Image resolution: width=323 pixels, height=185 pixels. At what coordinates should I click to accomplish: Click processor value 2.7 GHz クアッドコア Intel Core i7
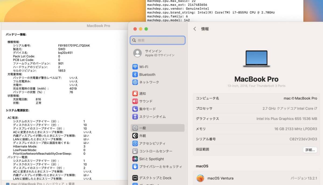[x=290, y=109]
